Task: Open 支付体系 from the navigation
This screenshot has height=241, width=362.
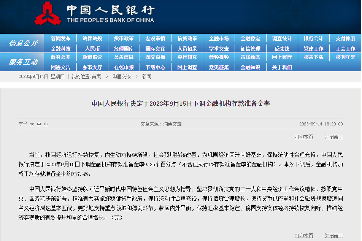Action: 345,38
